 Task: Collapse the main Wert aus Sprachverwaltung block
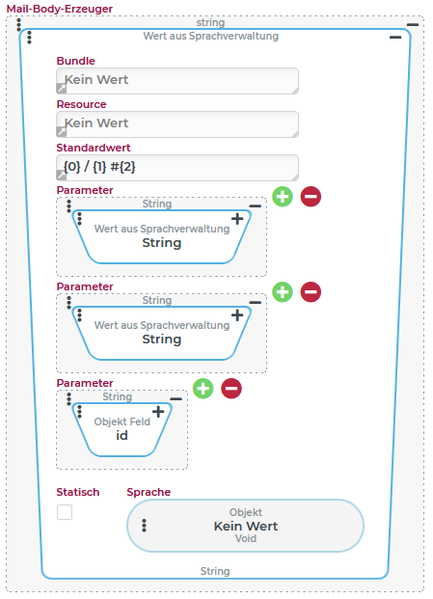click(395, 37)
